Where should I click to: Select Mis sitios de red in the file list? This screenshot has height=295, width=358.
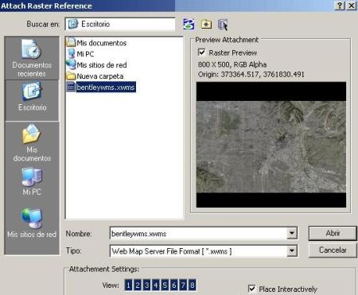[97, 65]
